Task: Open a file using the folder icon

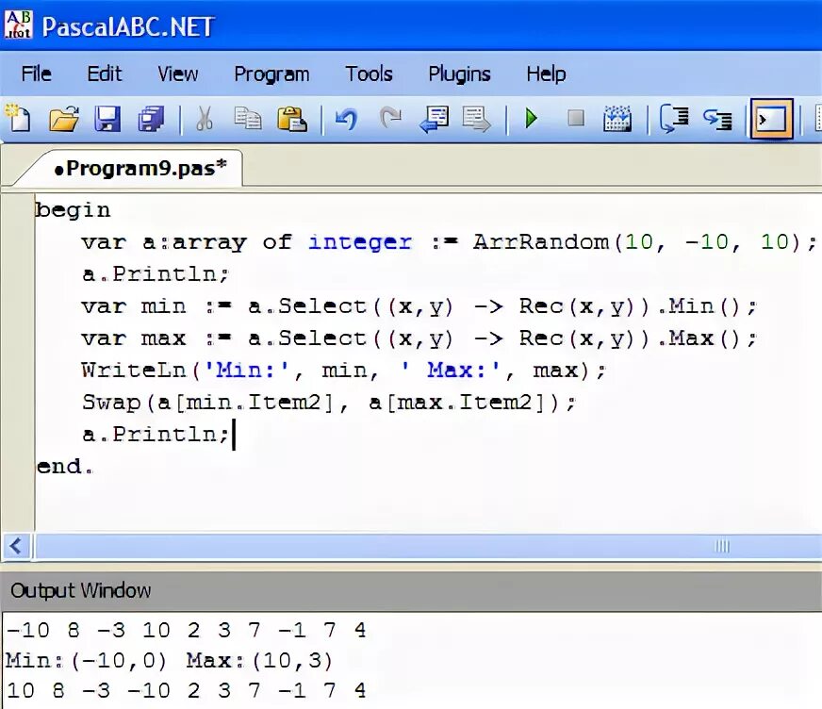Action: tap(64, 119)
